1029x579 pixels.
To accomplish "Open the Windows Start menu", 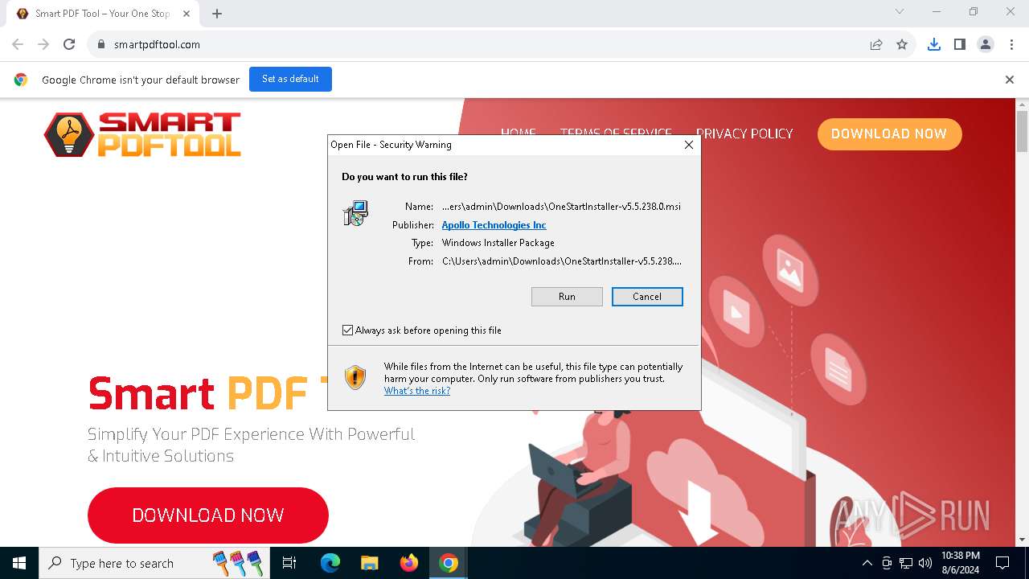I will click(19, 563).
